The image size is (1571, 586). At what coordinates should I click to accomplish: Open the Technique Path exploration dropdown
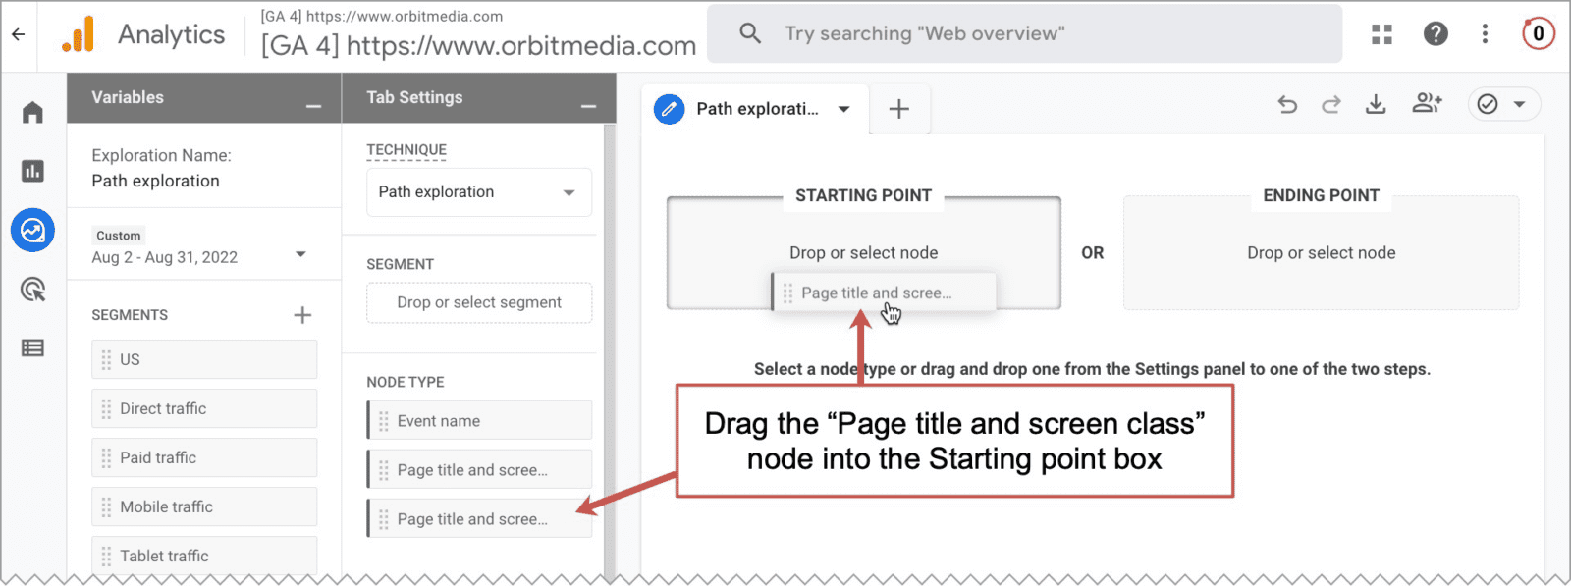coord(479,192)
